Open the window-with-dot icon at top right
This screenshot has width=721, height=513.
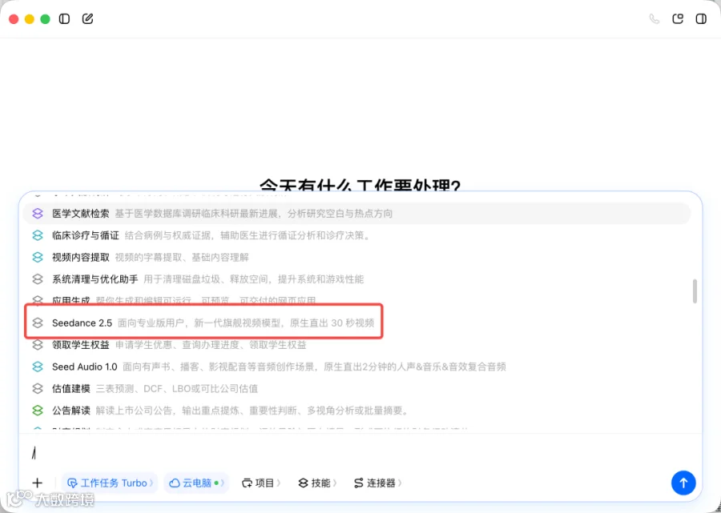678,19
